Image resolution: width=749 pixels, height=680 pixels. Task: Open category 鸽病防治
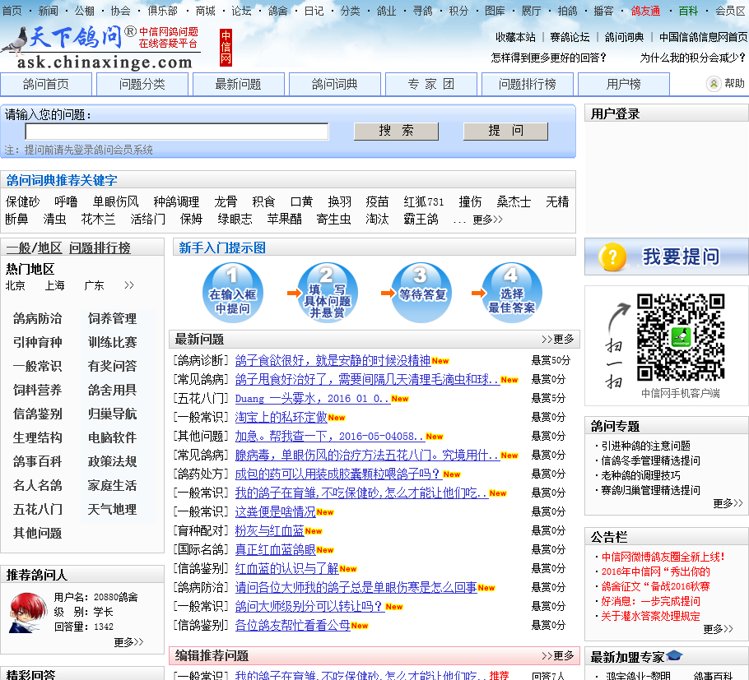(38, 318)
